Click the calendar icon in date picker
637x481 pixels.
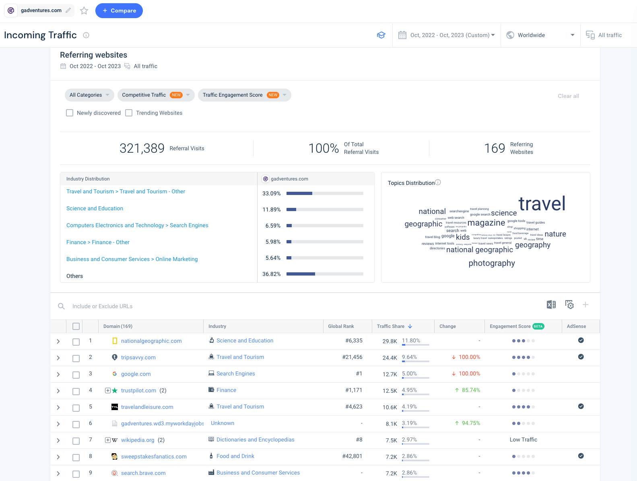tap(402, 35)
